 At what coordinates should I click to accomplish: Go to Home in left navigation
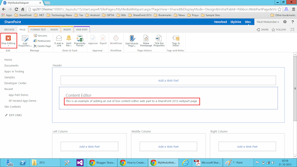point(8,60)
